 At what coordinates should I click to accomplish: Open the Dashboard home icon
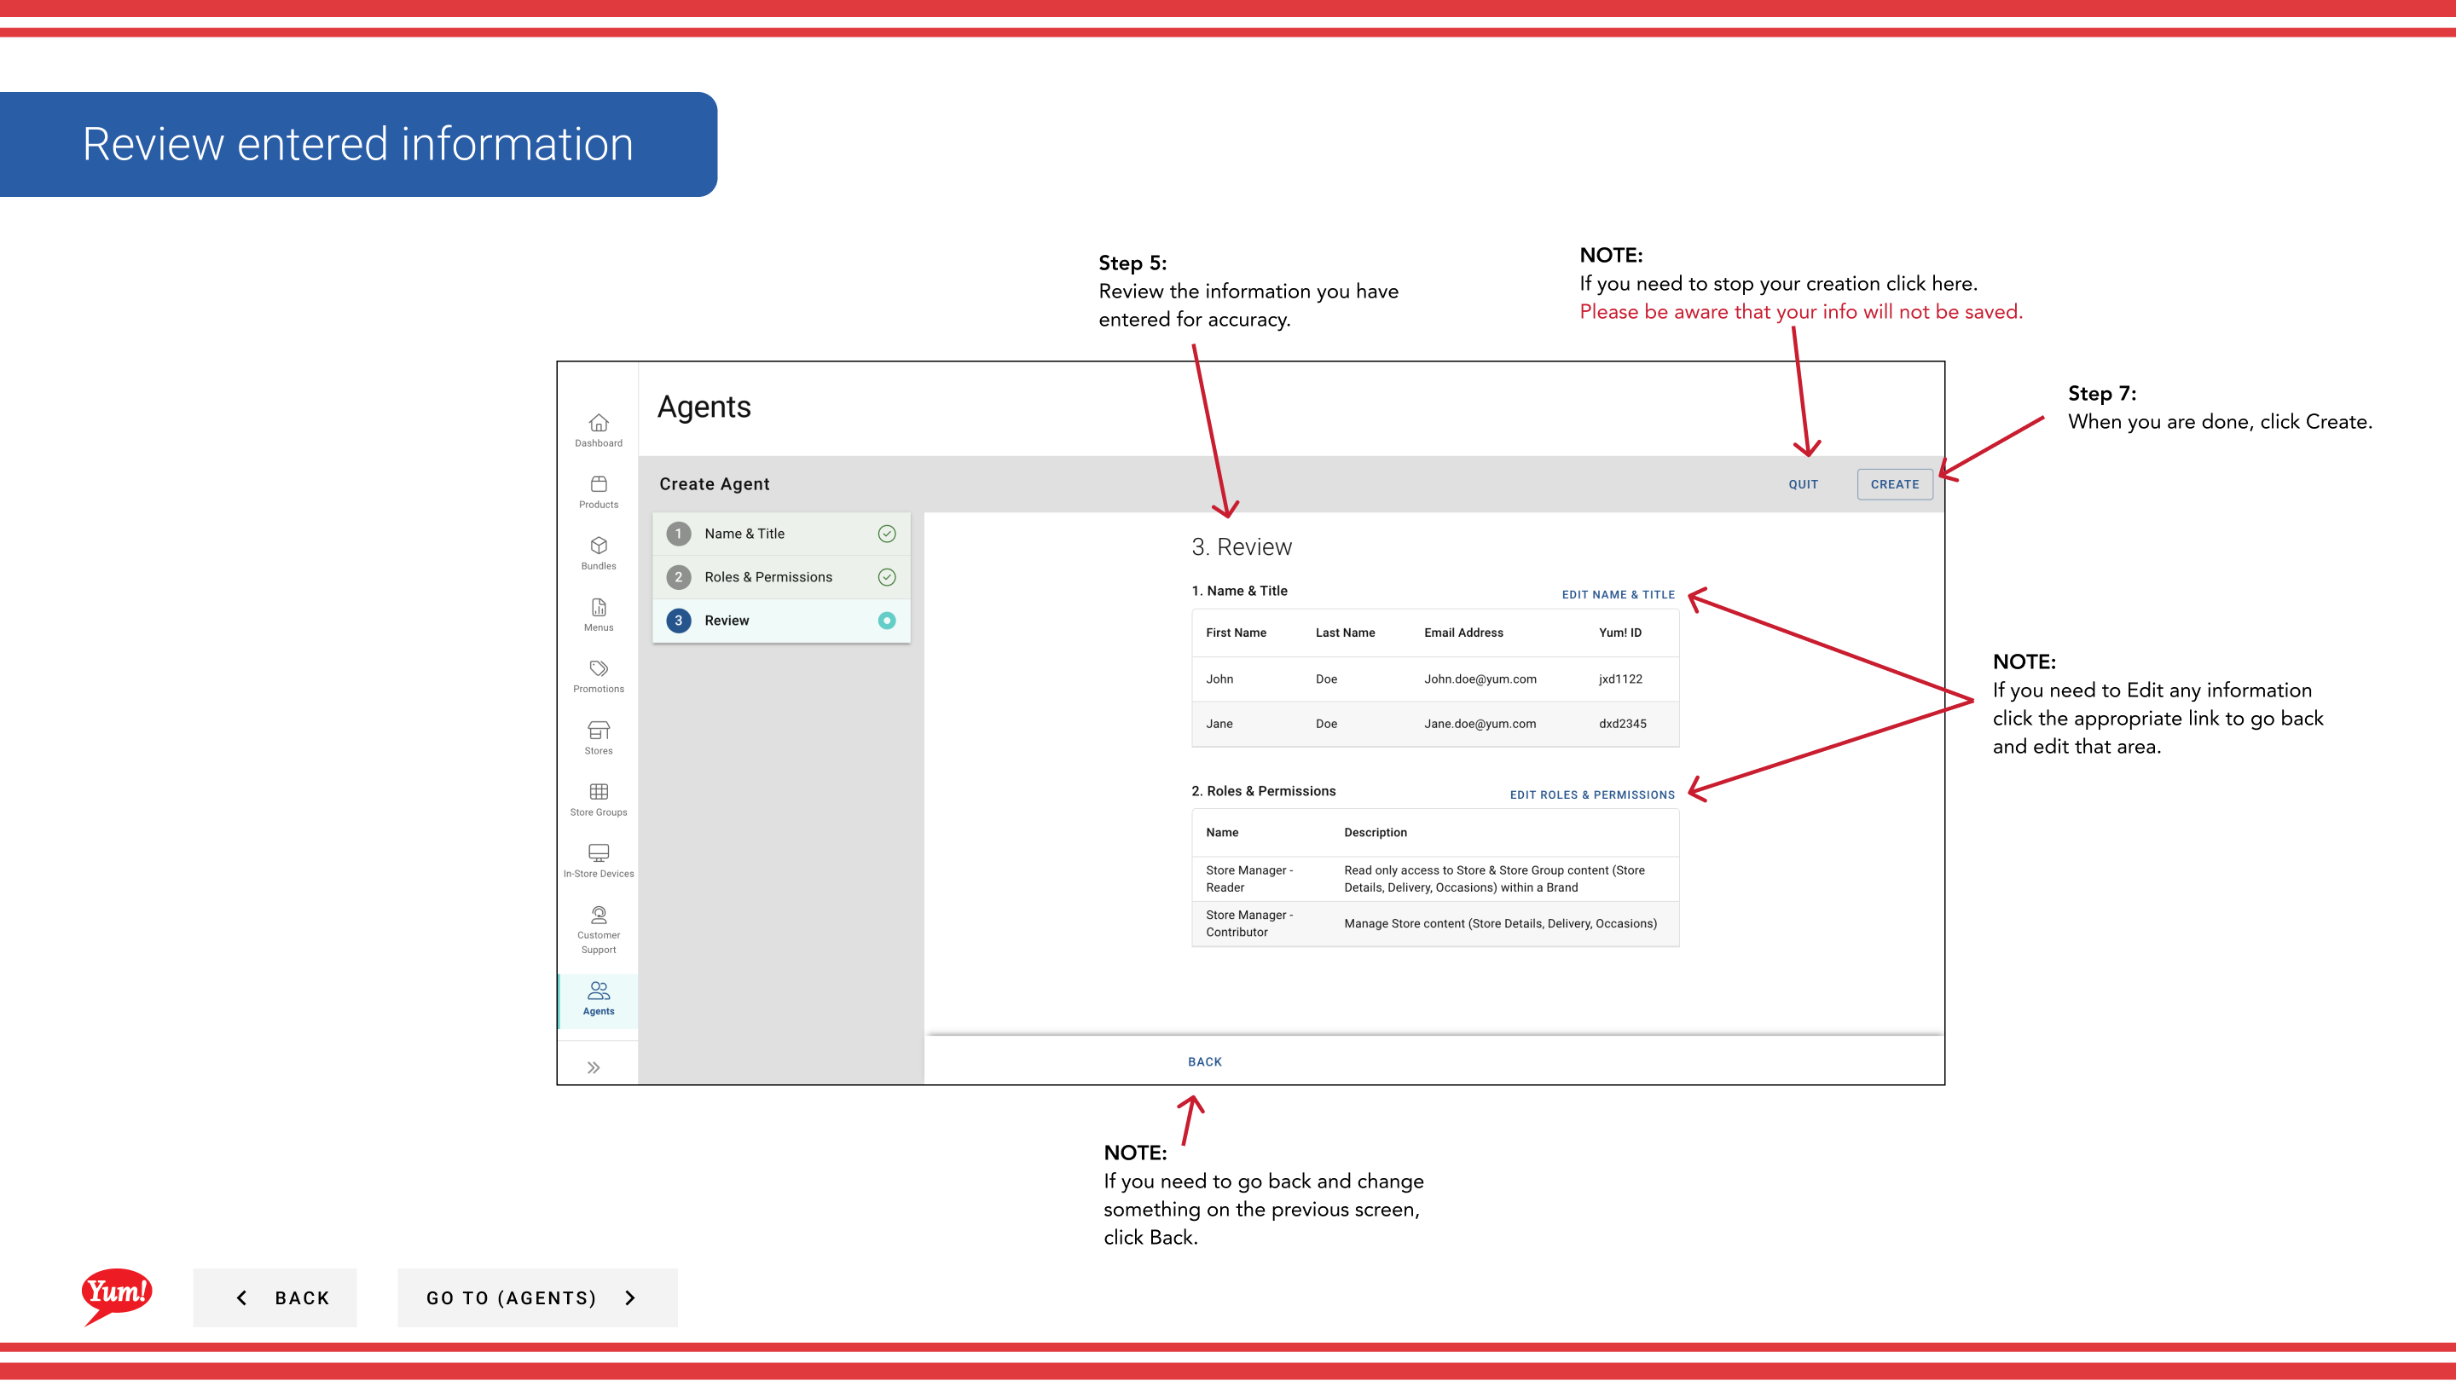599,422
